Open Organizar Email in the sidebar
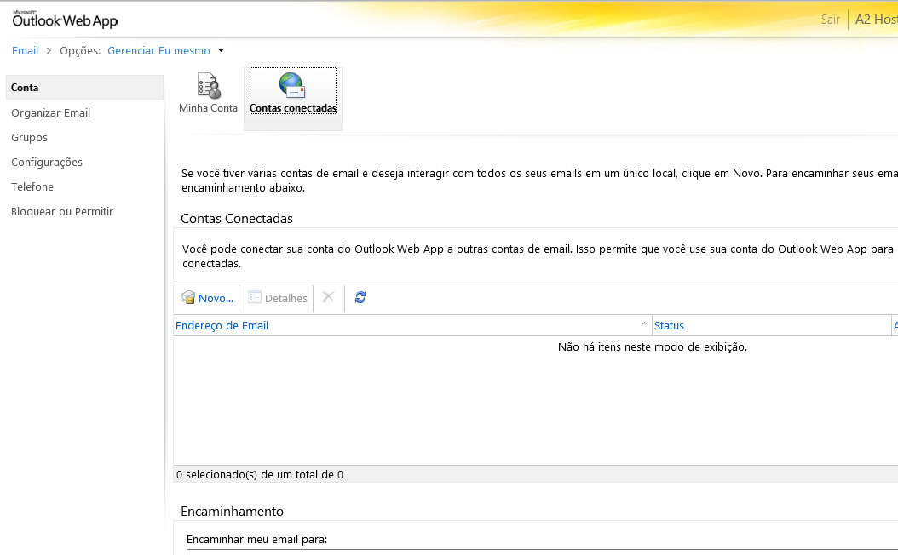 coord(50,112)
